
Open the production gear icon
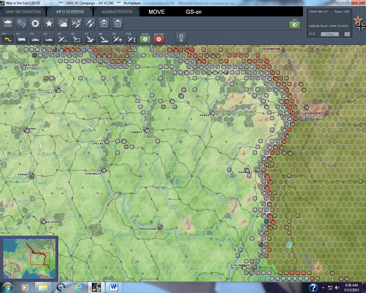tap(35, 23)
